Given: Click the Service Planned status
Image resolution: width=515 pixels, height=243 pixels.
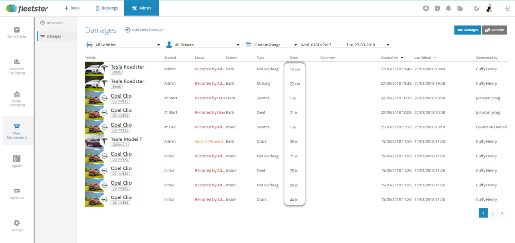Looking at the screenshot, I should click(209, 141).
